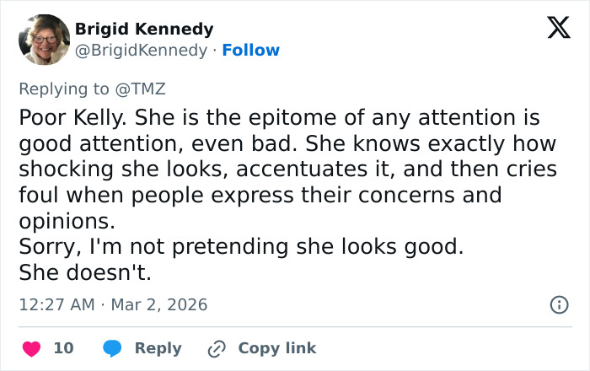Click the chain link icon
The width and height of the screenshot is (590, 371).
[x=217, y=348]
